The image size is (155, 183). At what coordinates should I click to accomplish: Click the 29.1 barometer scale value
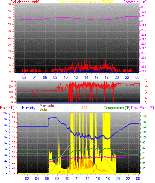[144, 58]
